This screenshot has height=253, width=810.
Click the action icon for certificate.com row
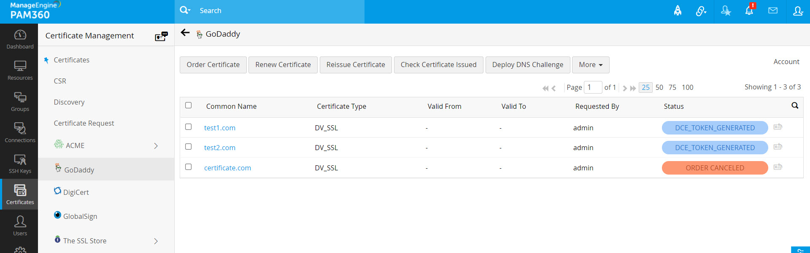tap(778, 167)
